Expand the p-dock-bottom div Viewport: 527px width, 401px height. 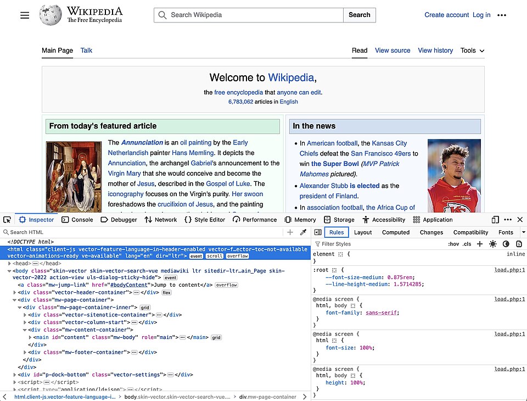[14, 375]
